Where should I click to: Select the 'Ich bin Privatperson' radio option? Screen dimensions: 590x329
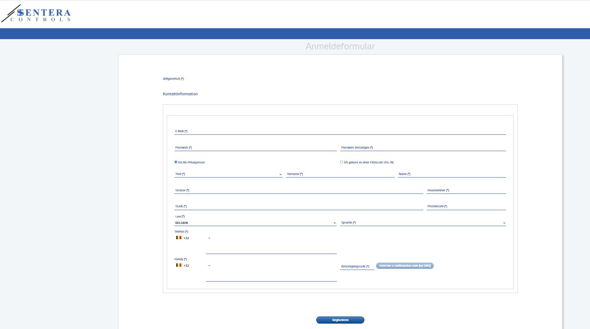tap(176, 162)
